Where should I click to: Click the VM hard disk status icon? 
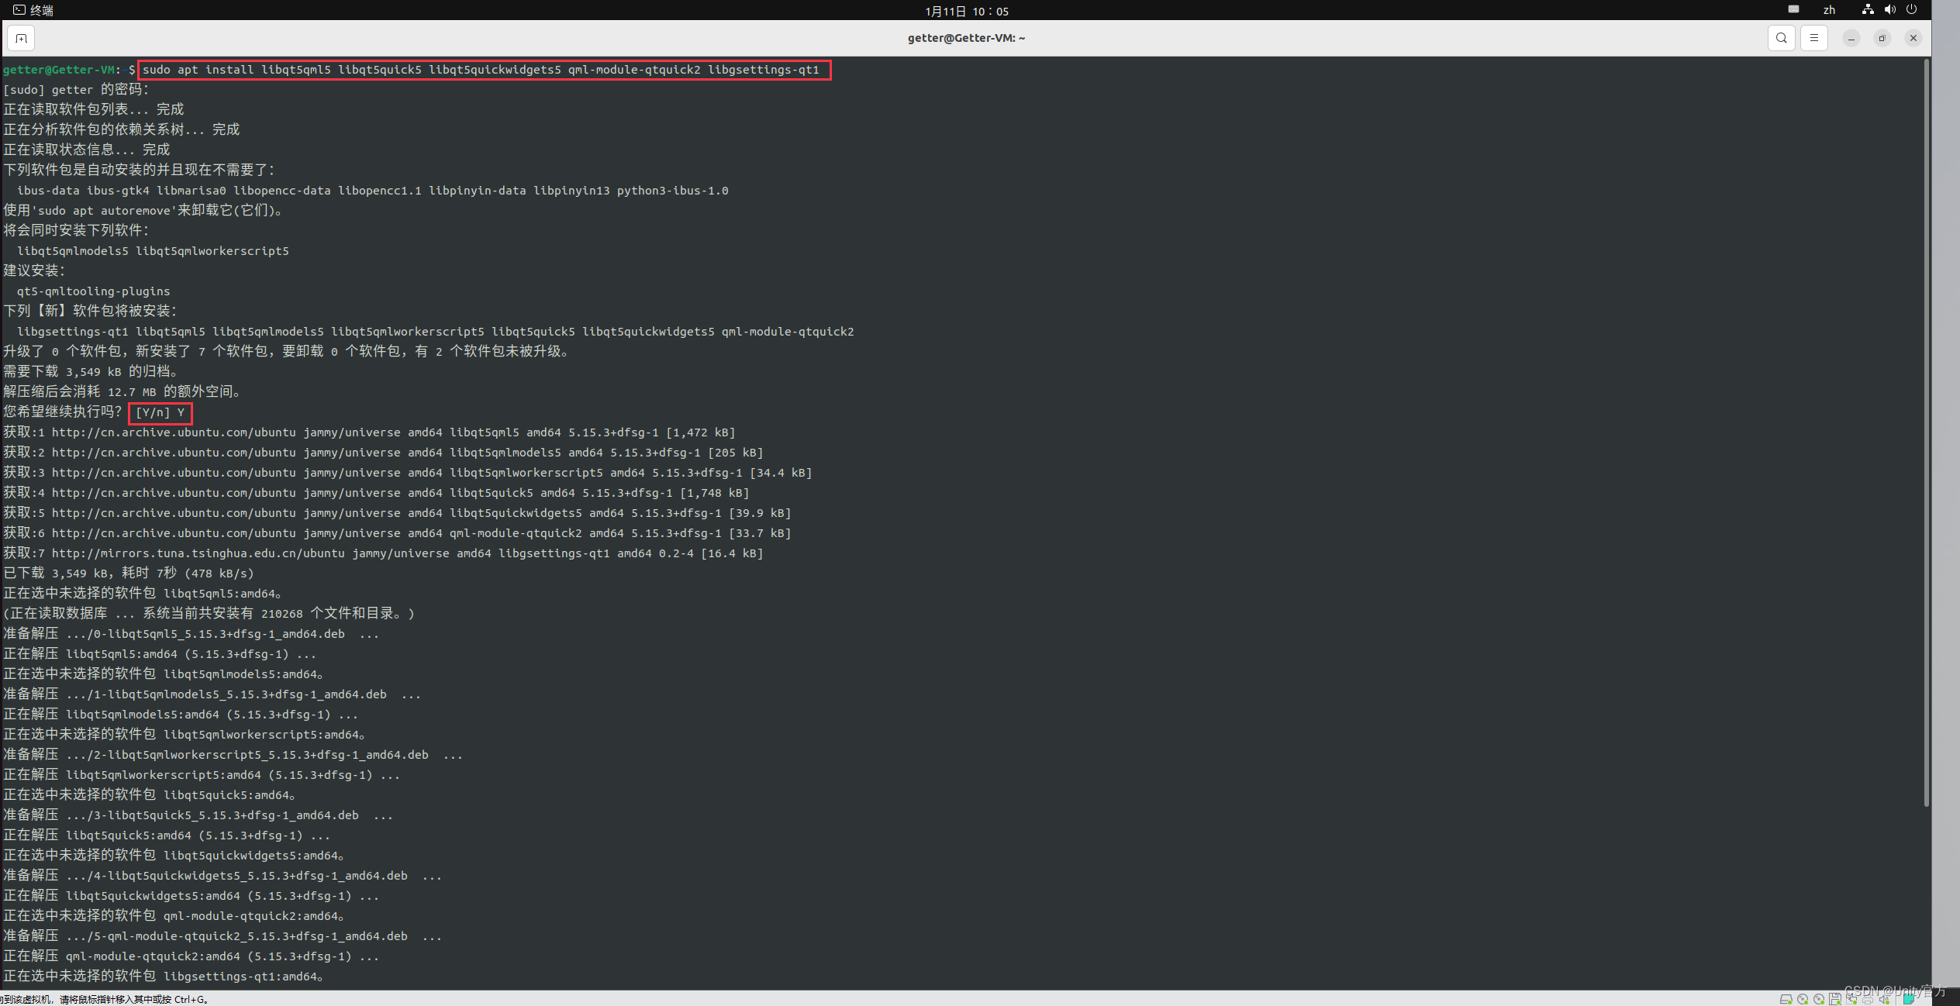1786,999
